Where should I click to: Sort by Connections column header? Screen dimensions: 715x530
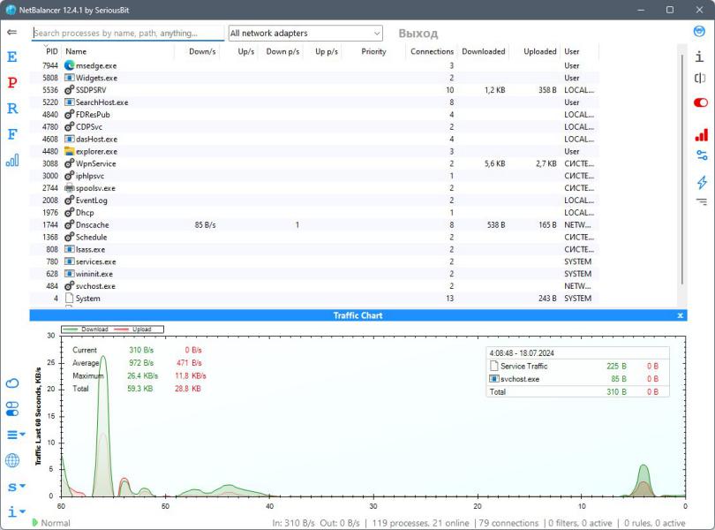[432, 51]
